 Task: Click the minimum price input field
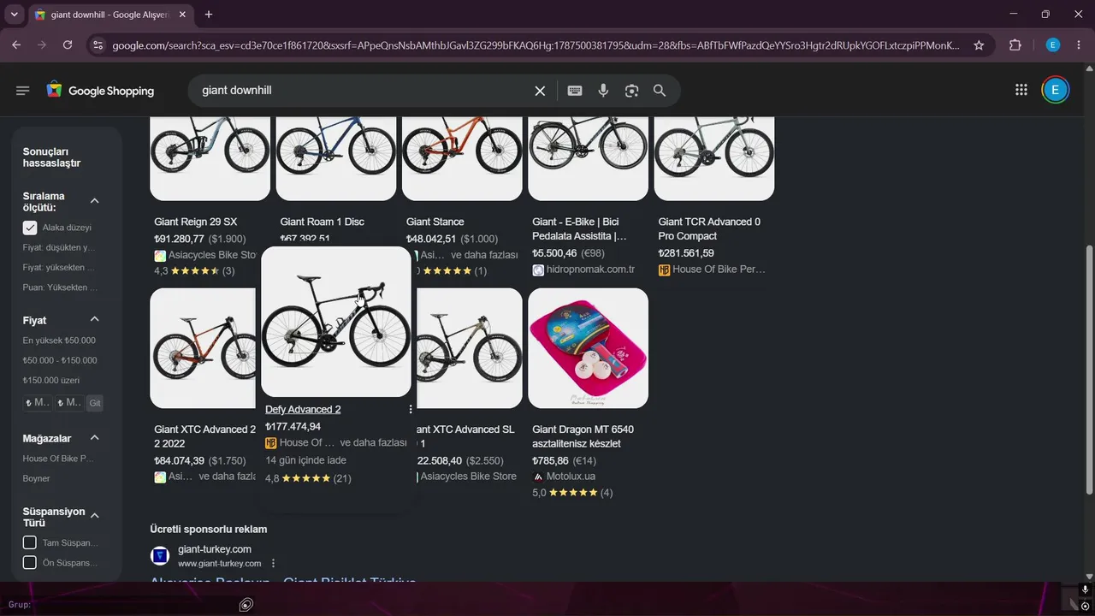38,403
